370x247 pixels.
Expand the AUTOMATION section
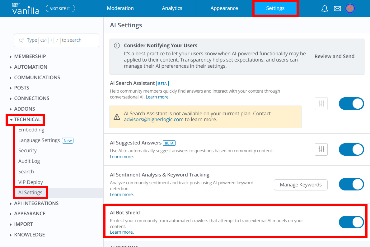click(x=29, y=67)
